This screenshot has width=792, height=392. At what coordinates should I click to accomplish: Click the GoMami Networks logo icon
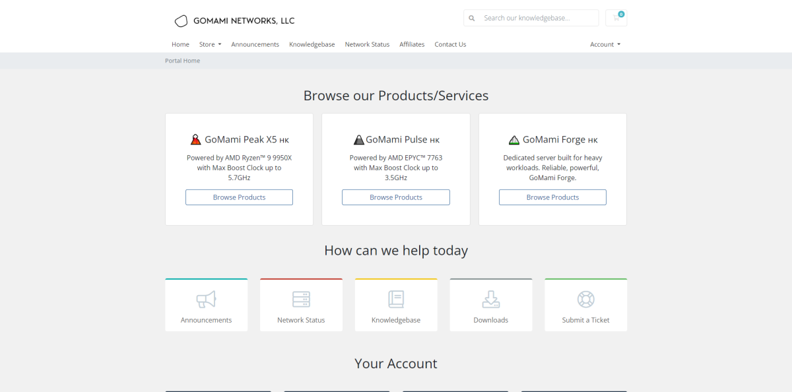coord(181,21)
